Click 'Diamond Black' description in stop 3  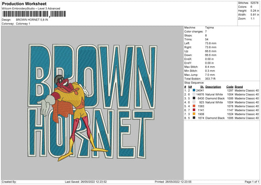(215, 98)
